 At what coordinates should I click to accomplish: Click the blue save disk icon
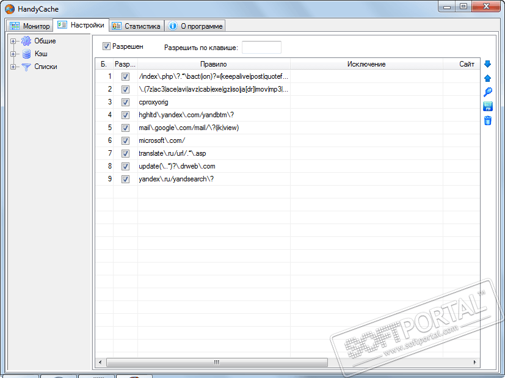point(488,106)
